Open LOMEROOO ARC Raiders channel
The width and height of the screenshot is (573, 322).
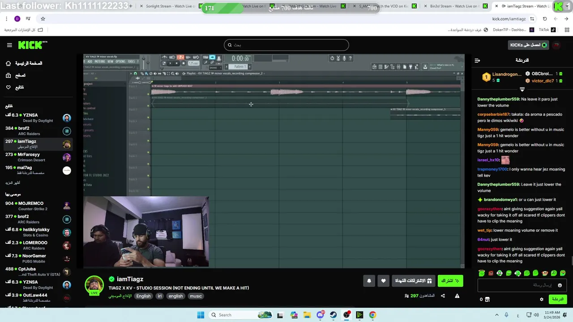point(38,245)
